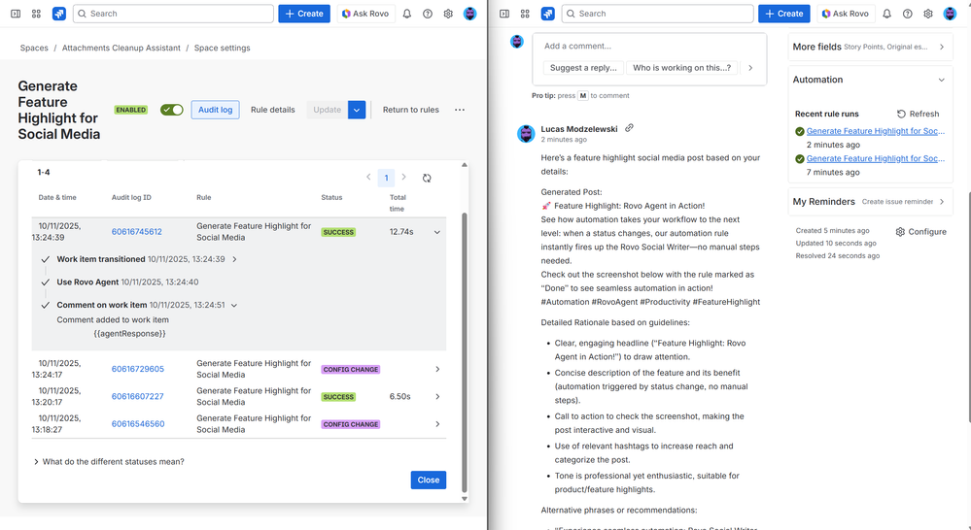Open profile avatar in left window
The image size is (971, 530).
click(470, 14)
